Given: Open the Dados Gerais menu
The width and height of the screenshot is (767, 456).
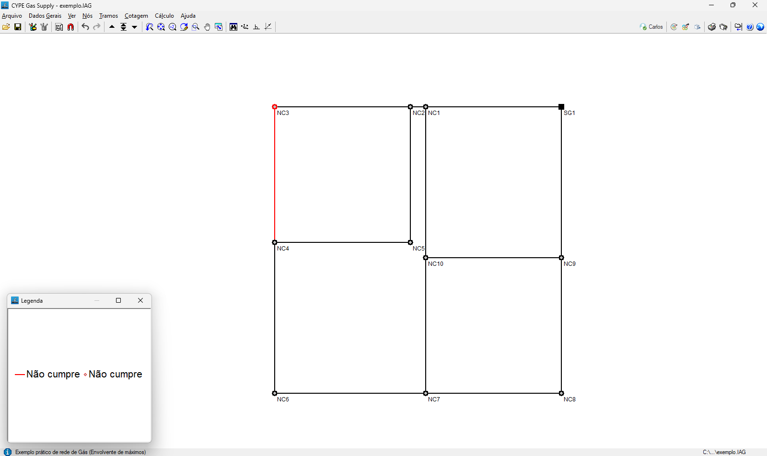Looking at the screenshot, I should click(45, 16).
